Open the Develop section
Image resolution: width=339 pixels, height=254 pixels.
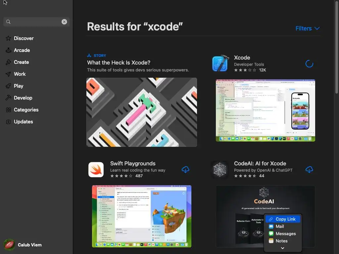pos(23,98)
